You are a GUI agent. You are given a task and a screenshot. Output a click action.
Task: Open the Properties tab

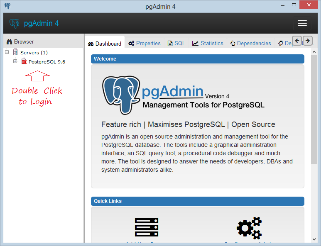pyautogui.click(x=145, y=44)
